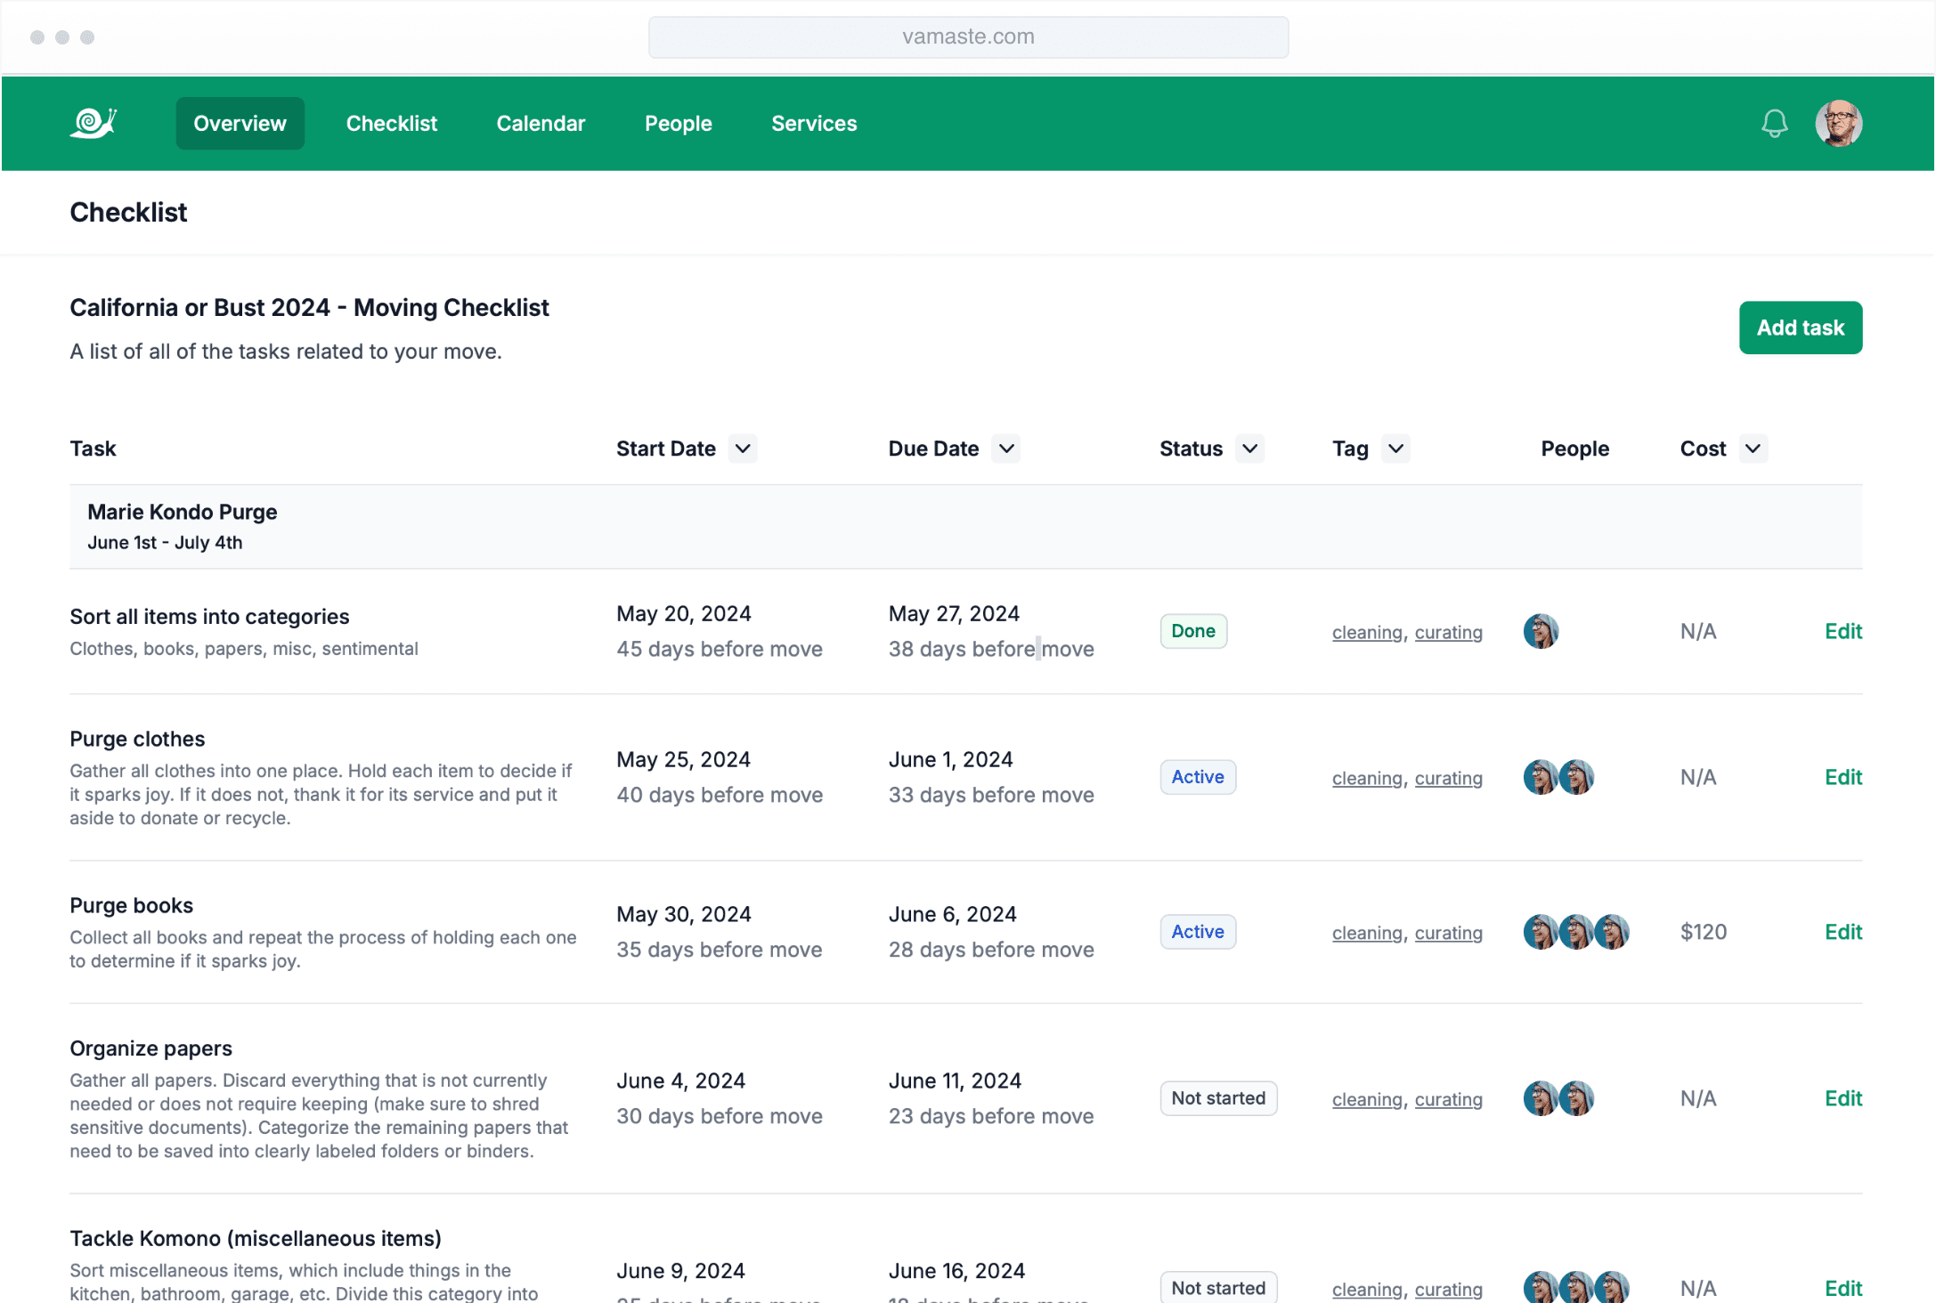Switch to the Calendar tab

click(541, 124)
